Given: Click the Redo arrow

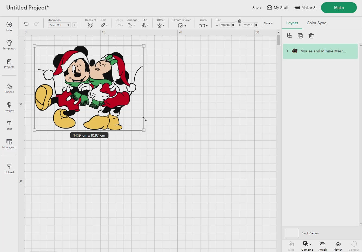Looking at the screenshot, I should pyautogui.click(x=36, y=24).
